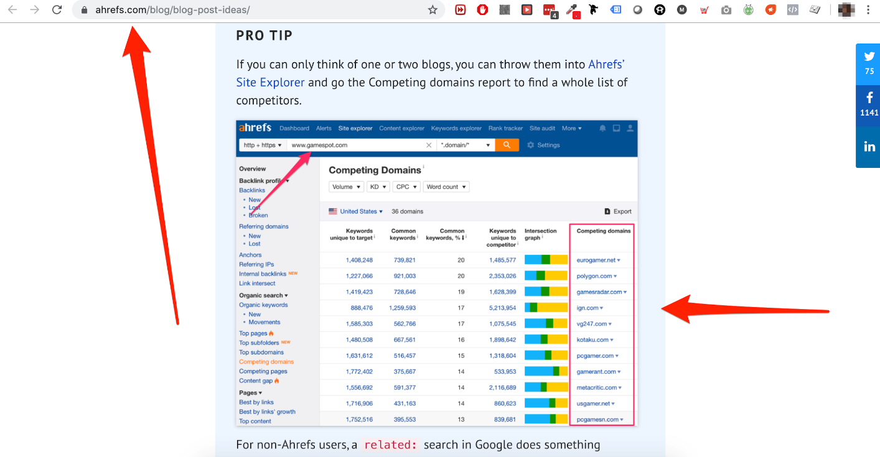Open the CPC filter dropdown
The width and height of the screenshot is (880, 457).
406,187
